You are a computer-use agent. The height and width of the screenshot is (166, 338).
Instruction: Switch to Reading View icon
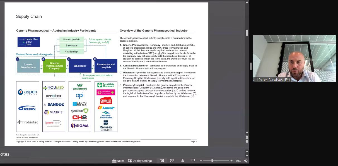click(x=183, y=161)
